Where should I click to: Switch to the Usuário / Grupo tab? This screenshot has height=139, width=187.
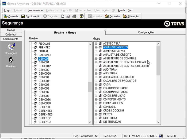point(65,33)
